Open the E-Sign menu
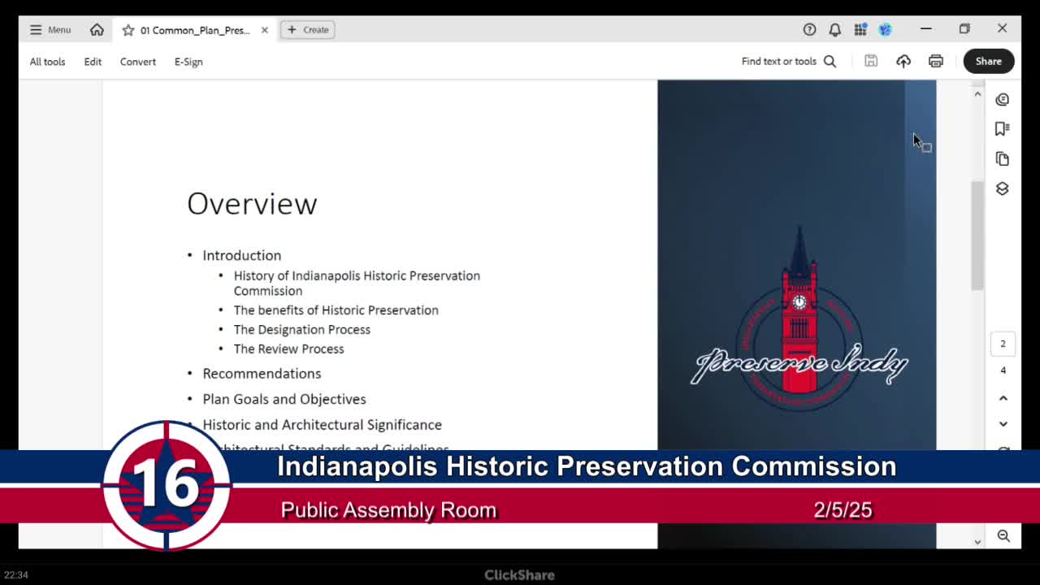 pos(188,62)
